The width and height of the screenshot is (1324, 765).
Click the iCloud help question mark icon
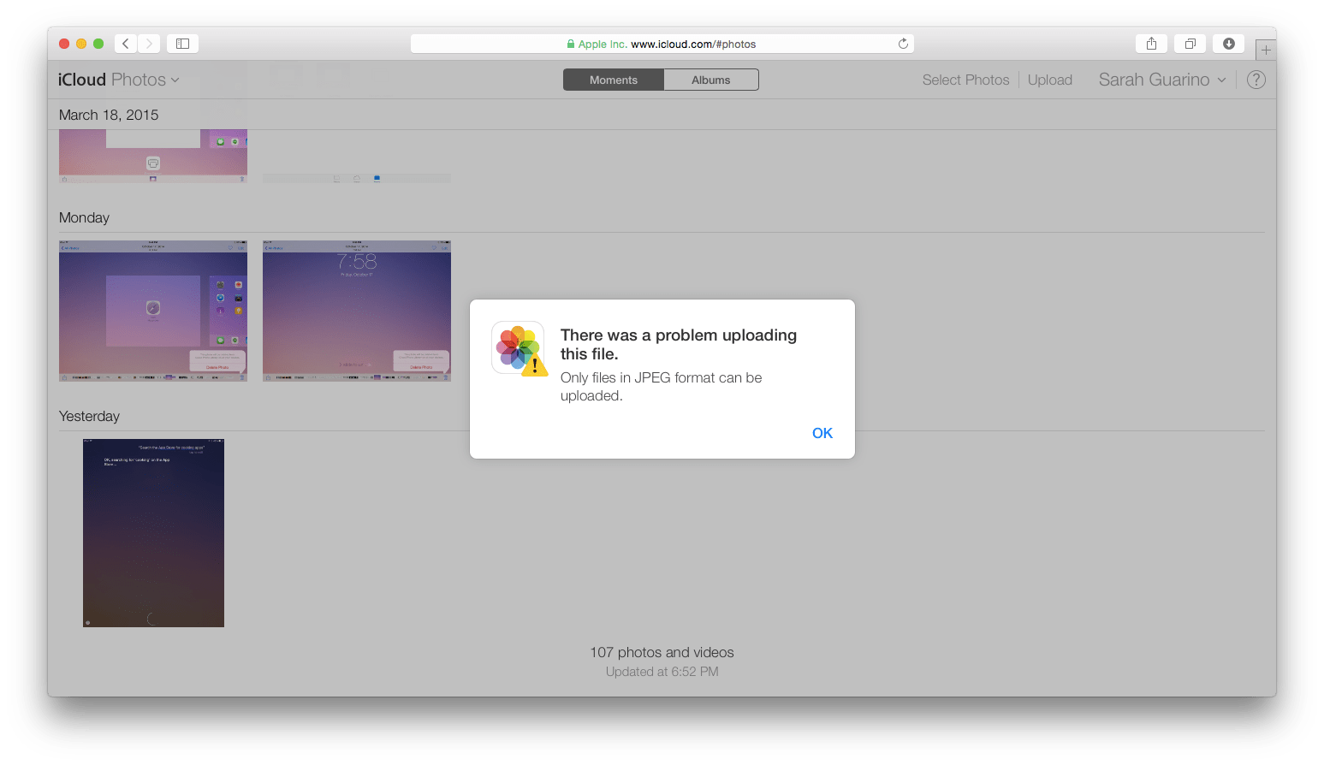point(1256,80)
